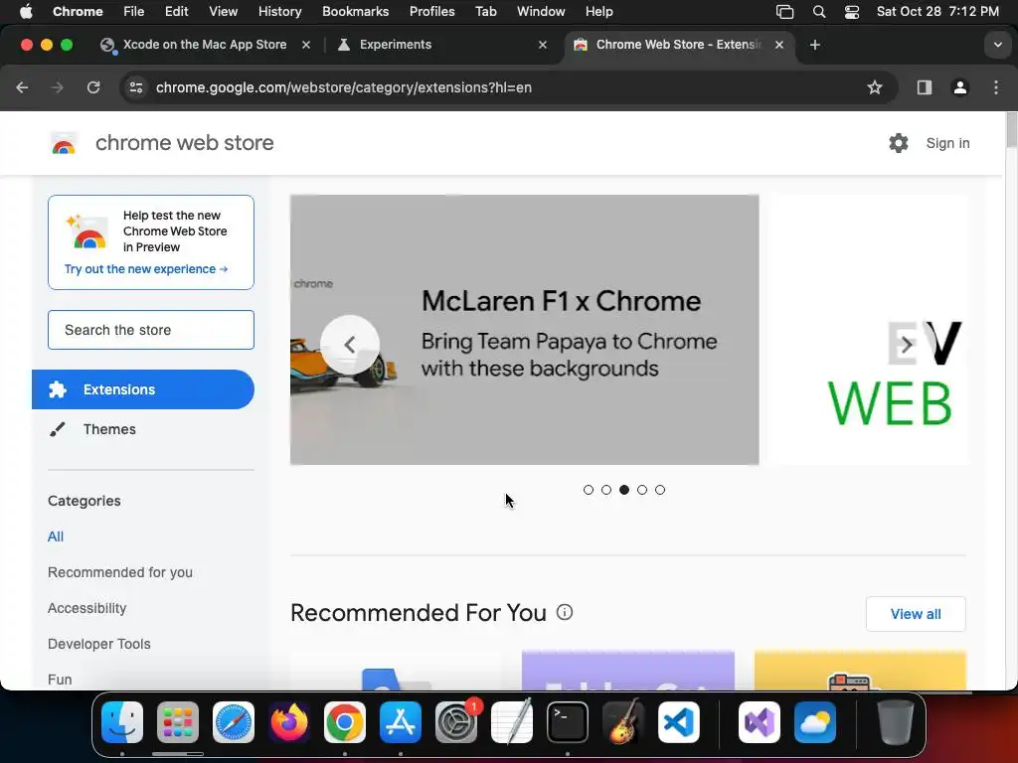Close Xcode on the Mac App Store tab

306,45
